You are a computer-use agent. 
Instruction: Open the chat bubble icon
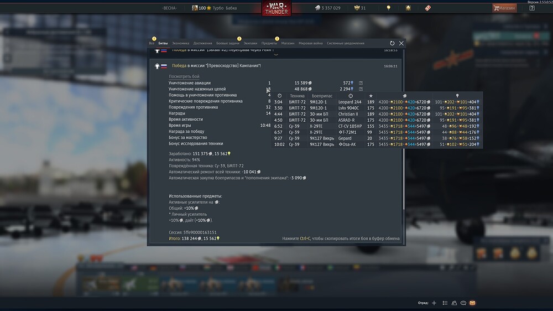tap(463, 303)
